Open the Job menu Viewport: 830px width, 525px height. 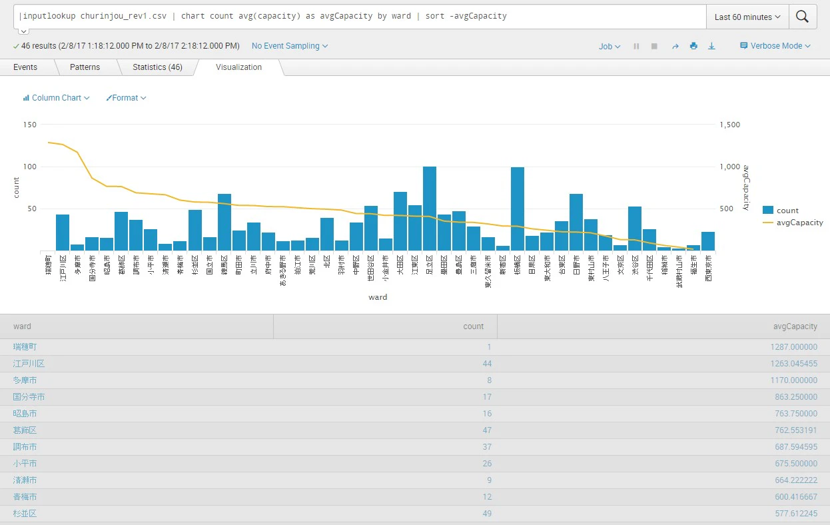(x=610, y=46)
